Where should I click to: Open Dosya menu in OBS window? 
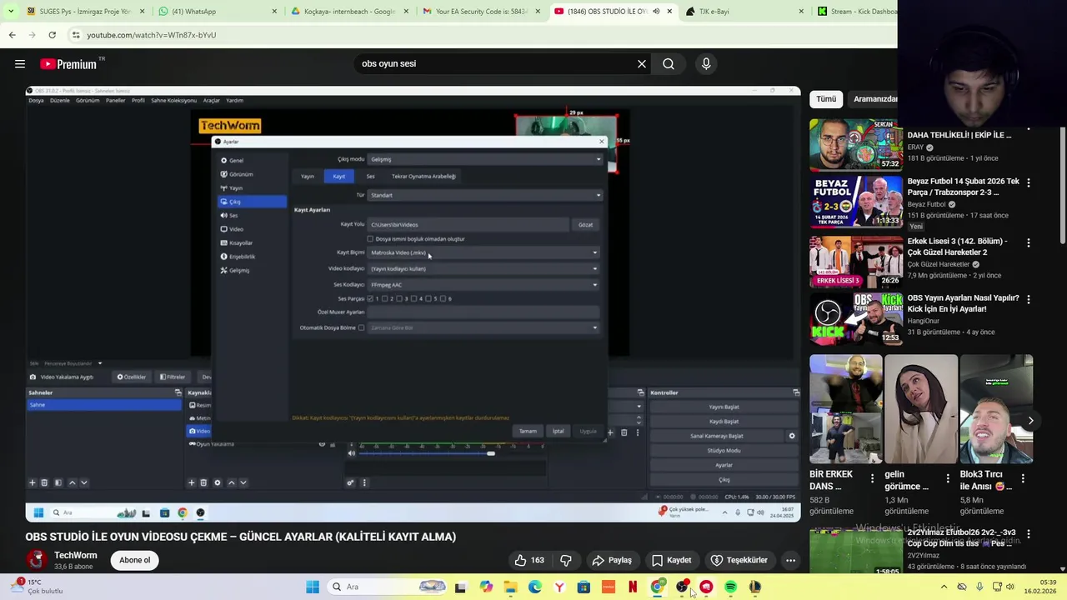point(36,100)
